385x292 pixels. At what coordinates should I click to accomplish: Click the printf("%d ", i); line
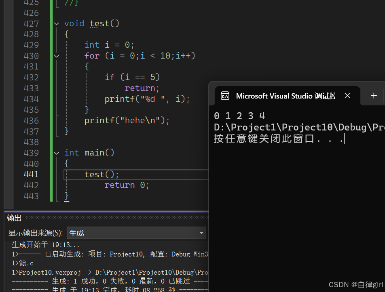pyautogui.click(x=147, y=99)
